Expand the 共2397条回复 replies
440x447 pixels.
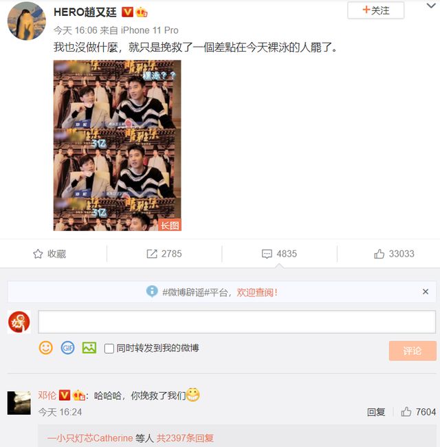[185, 438]
